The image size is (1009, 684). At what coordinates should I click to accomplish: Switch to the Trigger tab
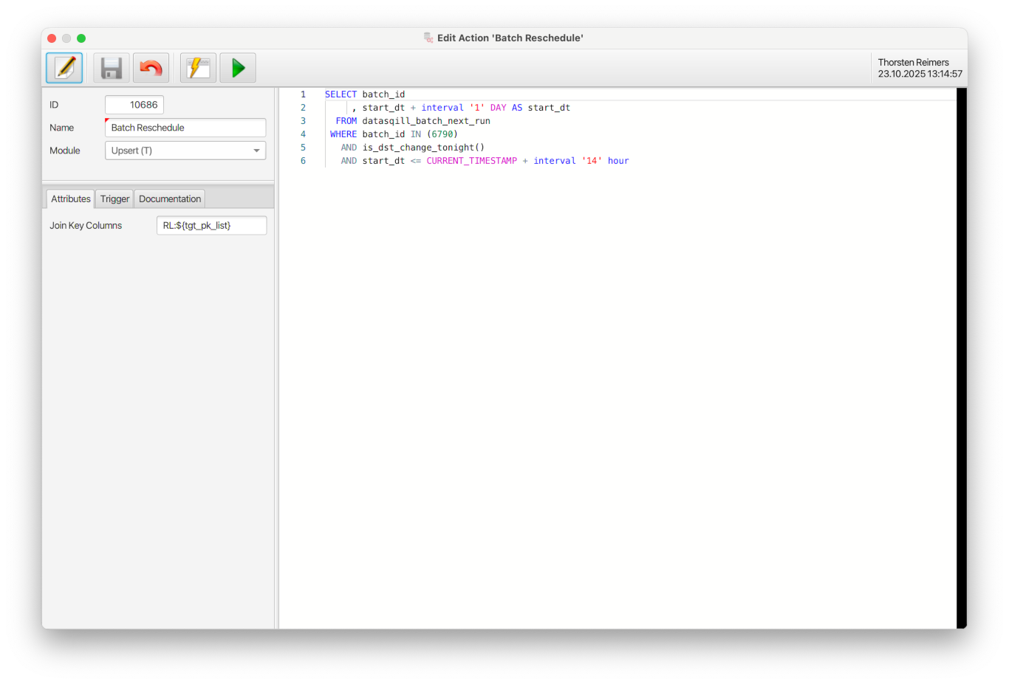click(x=114, y=199)
